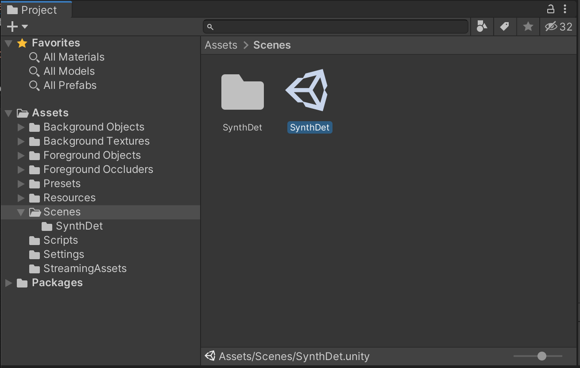580x368 pixels.
Task: Open Search by Label tag icon
Action: point(505,27)
